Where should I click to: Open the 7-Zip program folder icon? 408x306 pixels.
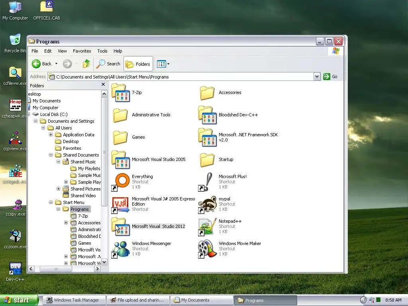(x=120, y=92)
